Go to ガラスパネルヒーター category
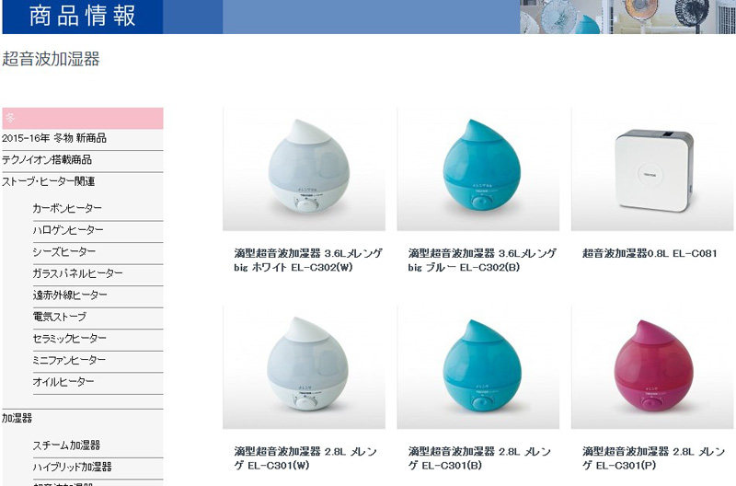 pos(78,273)
